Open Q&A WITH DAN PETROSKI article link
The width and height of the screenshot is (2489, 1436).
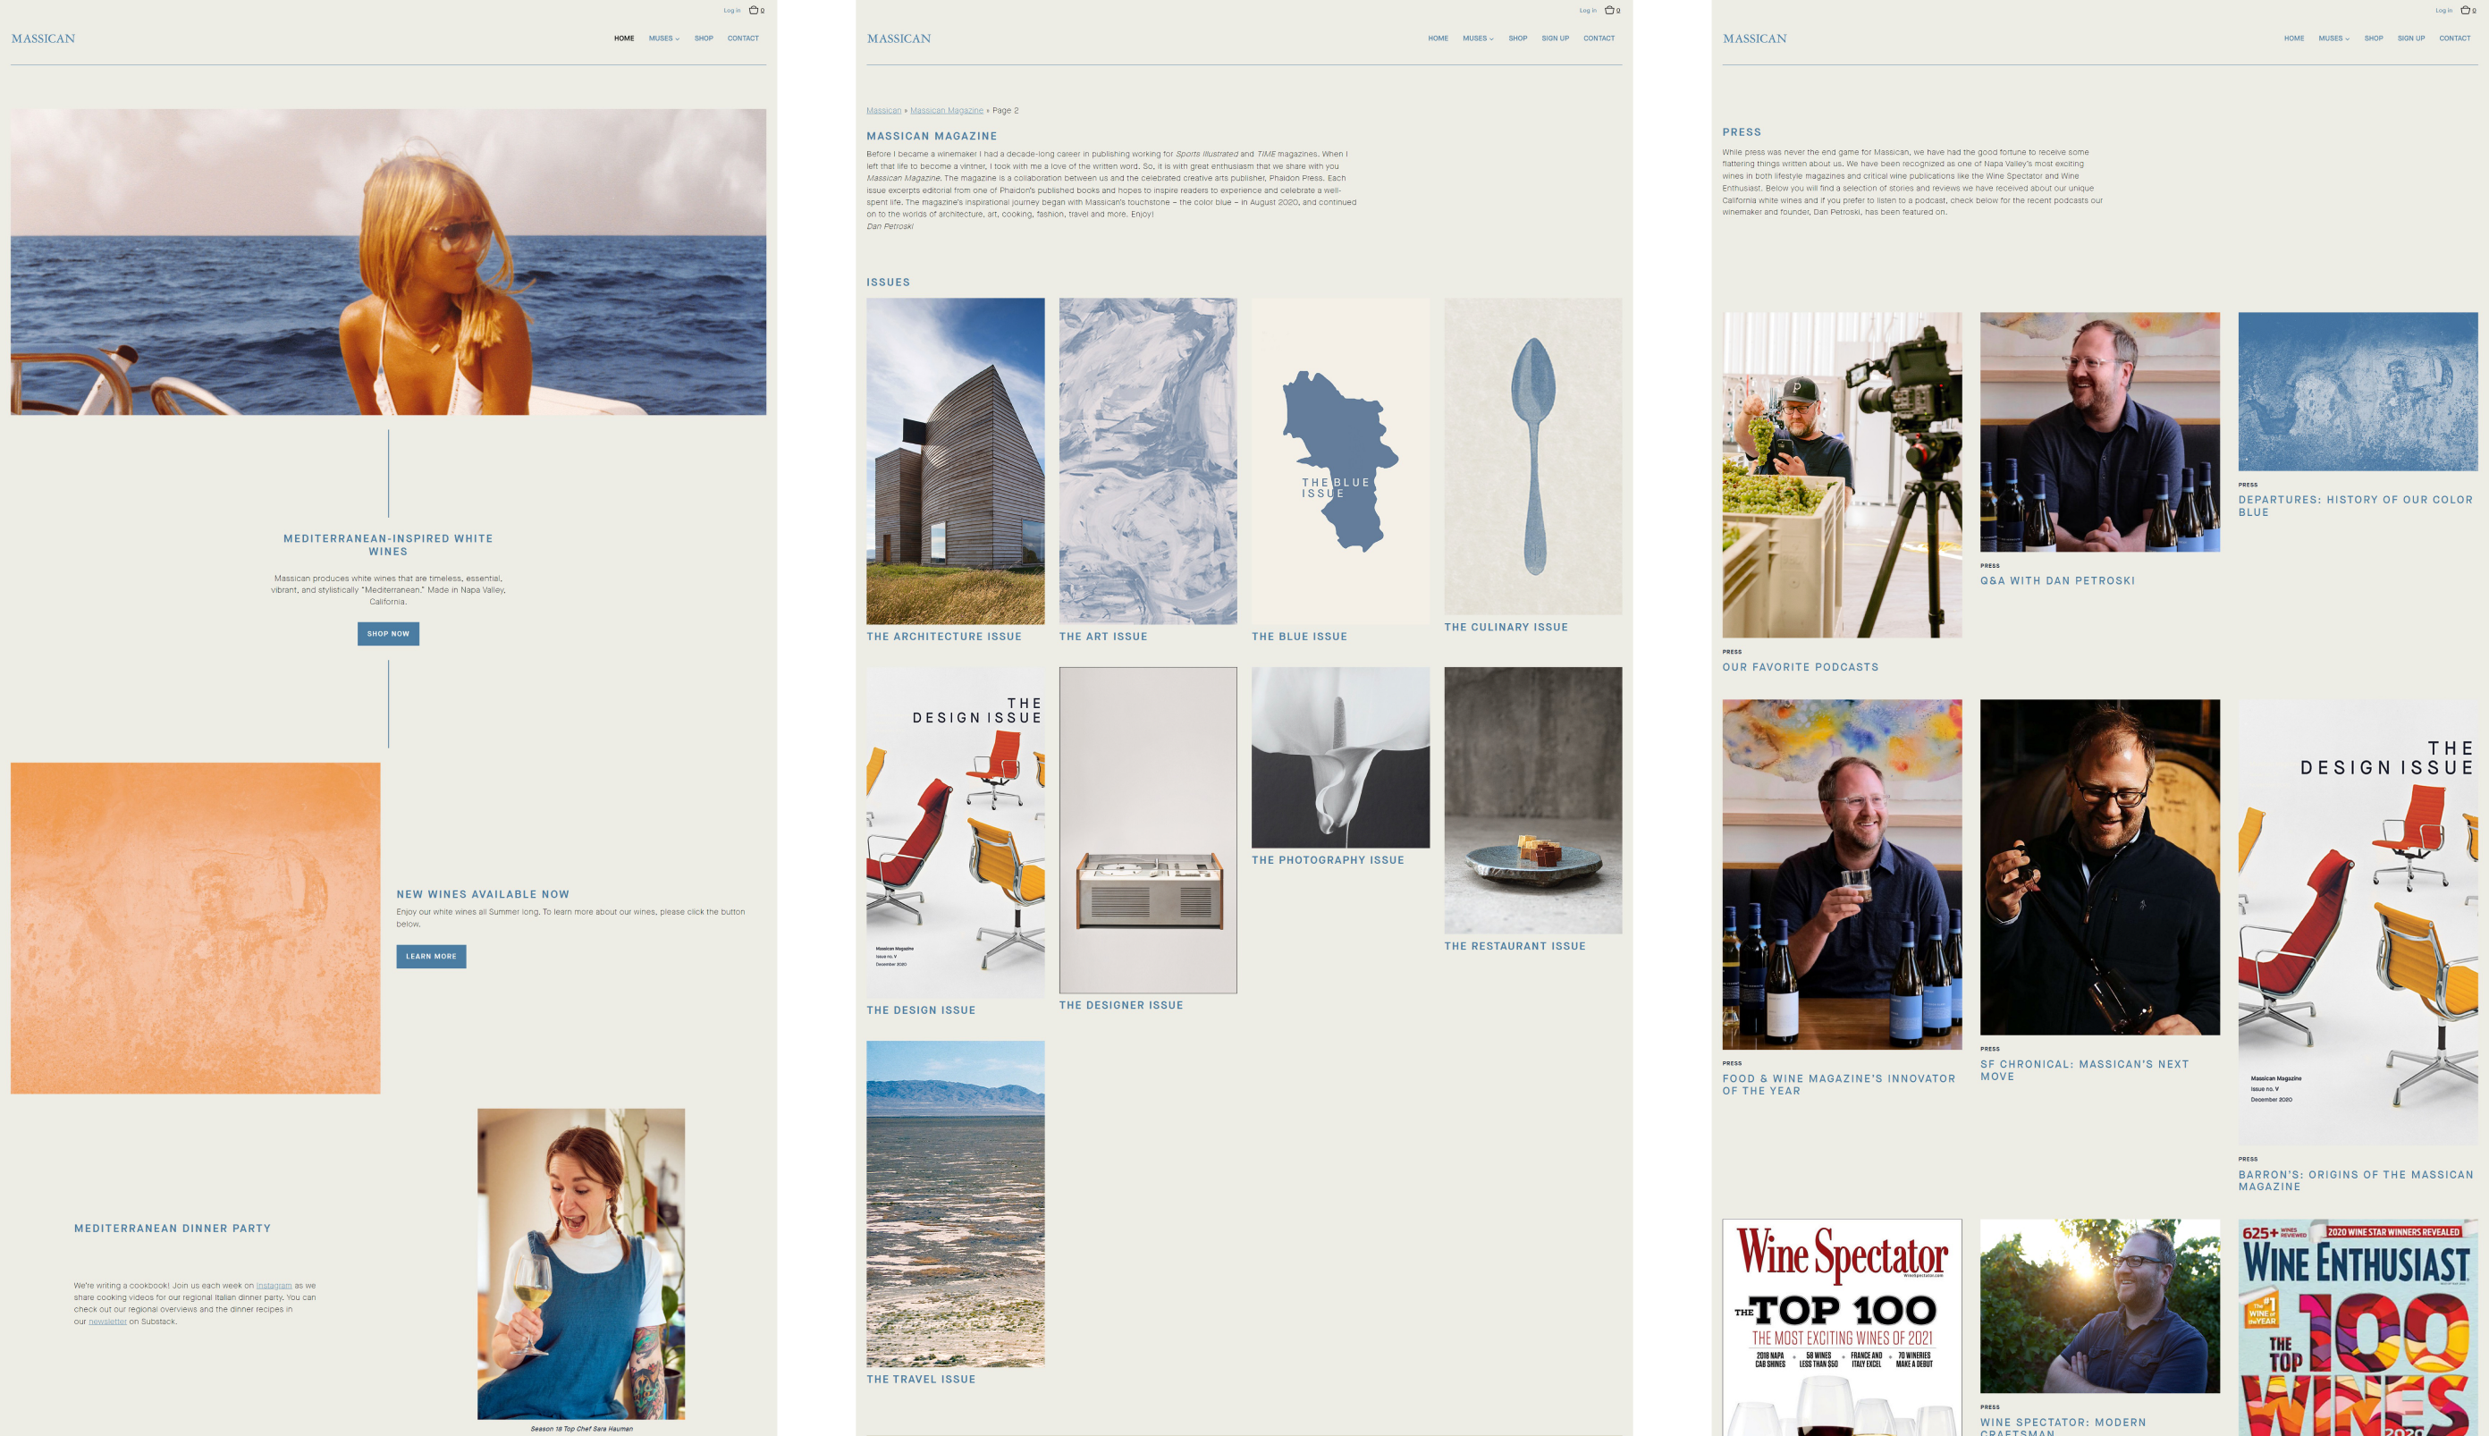[2058, 581]
